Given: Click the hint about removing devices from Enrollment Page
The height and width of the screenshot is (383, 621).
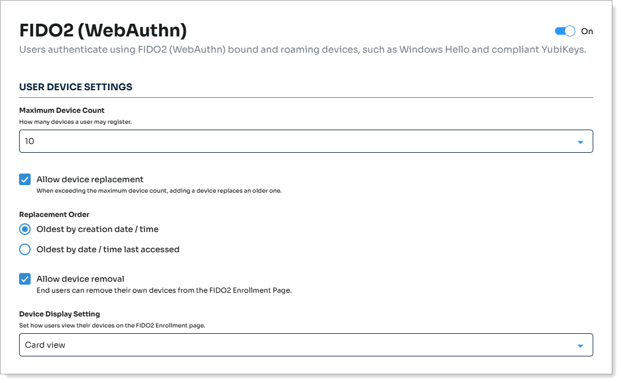Looking at the screenshot, I should pos(164,290).
